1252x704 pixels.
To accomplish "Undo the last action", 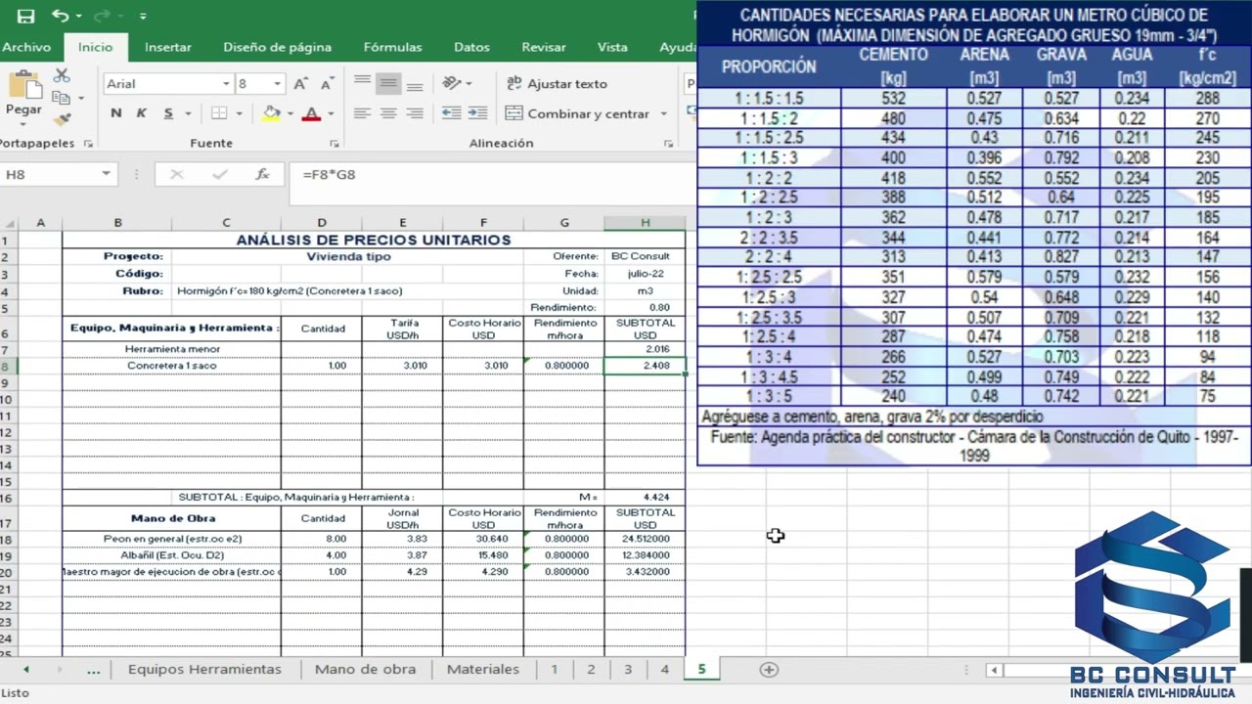I will click(x=60, y=16).
